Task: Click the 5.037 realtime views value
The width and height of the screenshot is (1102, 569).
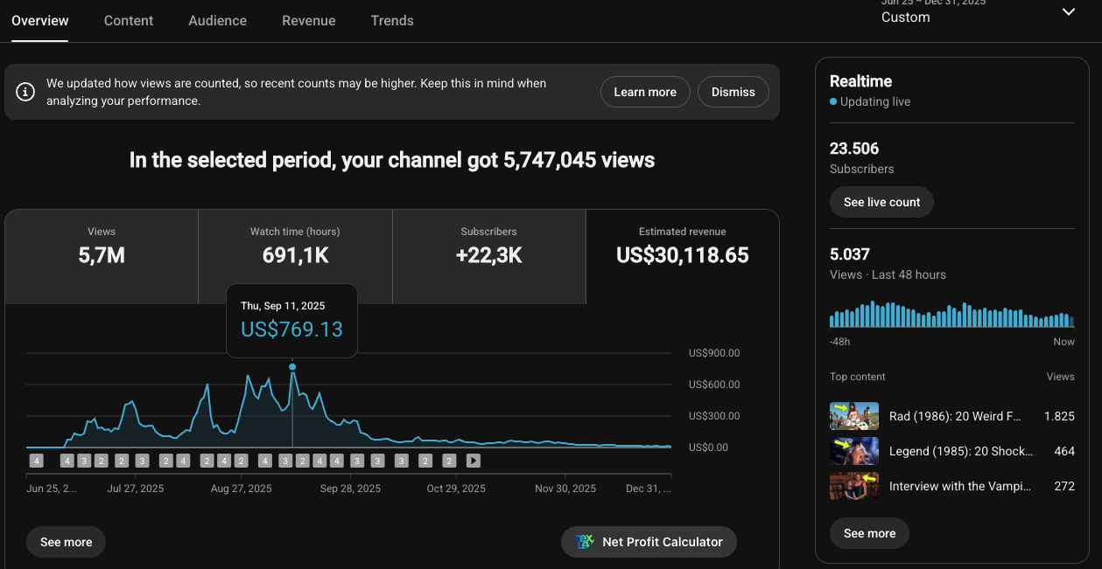Action: click(850, 254)
